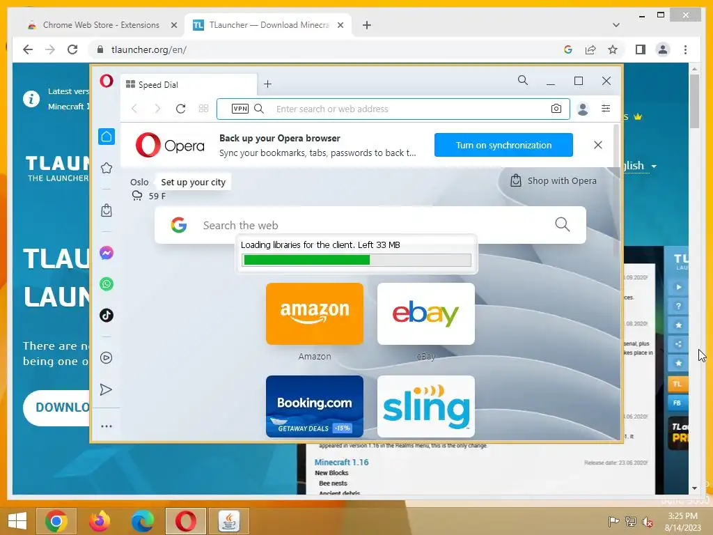This screenshot has height=535, width=713.
Task: Click Google icon in Chrome address bar
Action: coord(568,49)
